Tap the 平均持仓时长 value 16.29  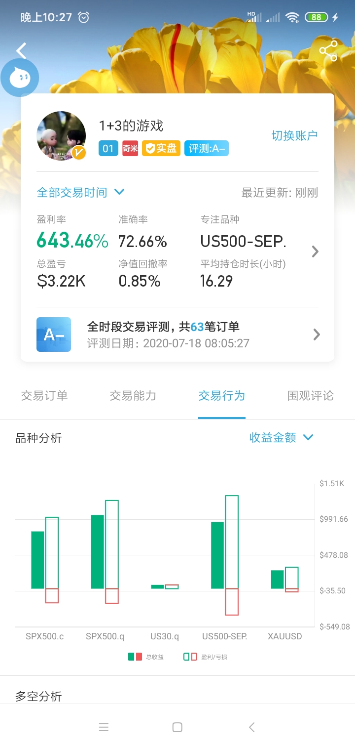pyautogui.click(x=216, y=281)
